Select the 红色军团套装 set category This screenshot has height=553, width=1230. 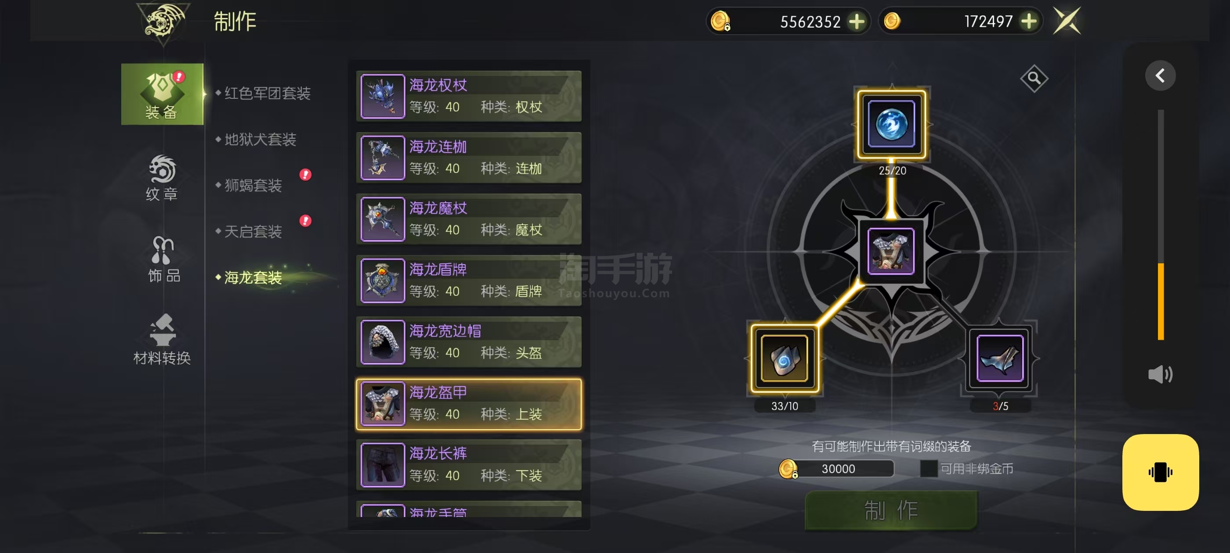click(268, 93)
